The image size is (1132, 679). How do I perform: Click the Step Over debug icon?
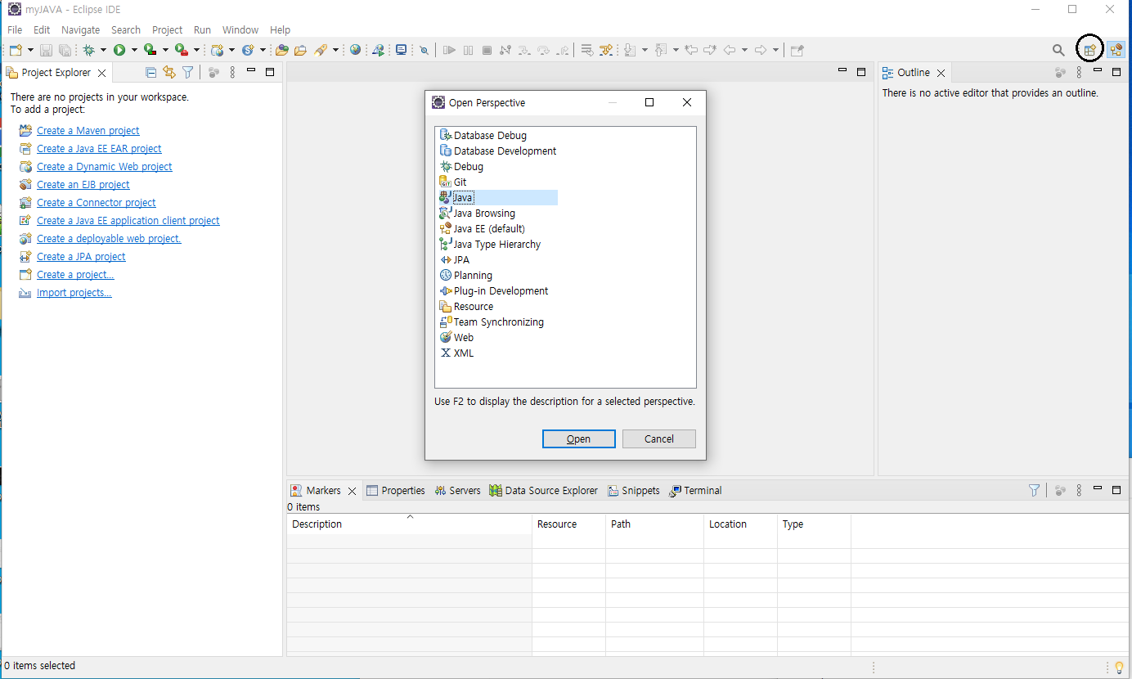point(543,50)
